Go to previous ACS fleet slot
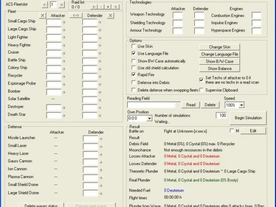Viewport: 276px width, 207px height. pyautogui.click(x=45, y=5)
